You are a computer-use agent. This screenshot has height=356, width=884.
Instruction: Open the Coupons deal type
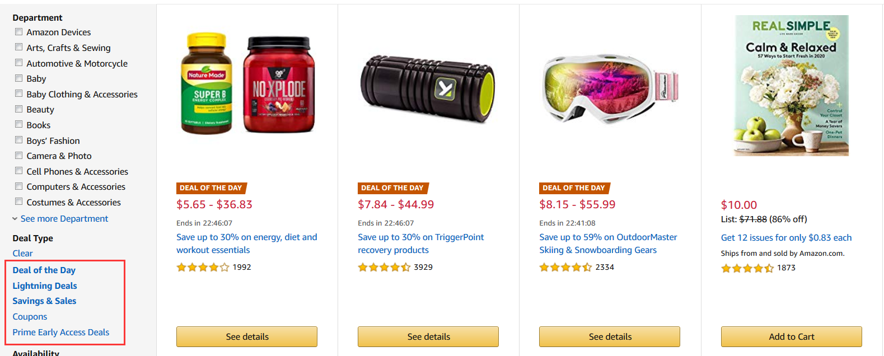(x=30, y=317)
